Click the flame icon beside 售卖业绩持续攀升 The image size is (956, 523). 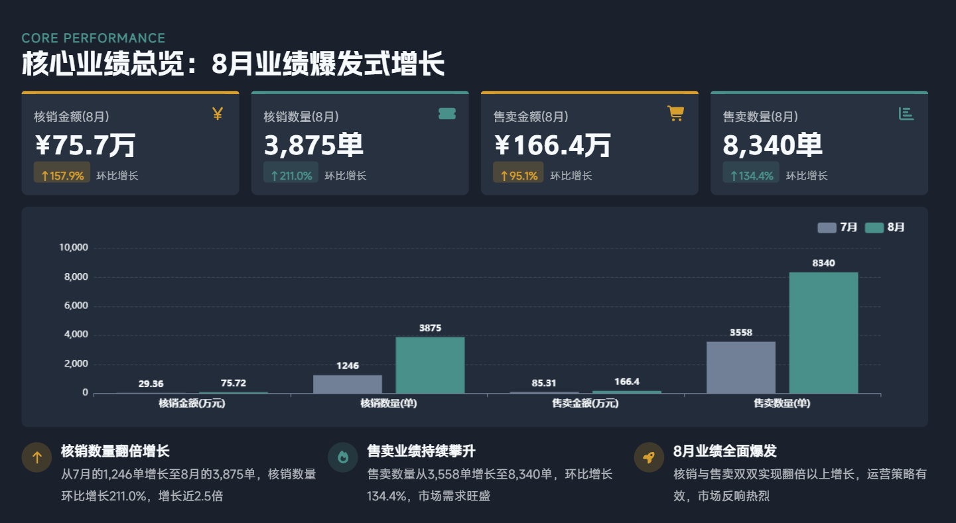(x=343, y=457)
